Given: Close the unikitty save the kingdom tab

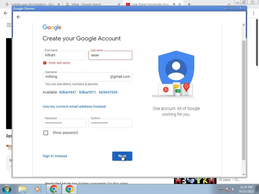Looking at the screenshot, I should (59, 4).
